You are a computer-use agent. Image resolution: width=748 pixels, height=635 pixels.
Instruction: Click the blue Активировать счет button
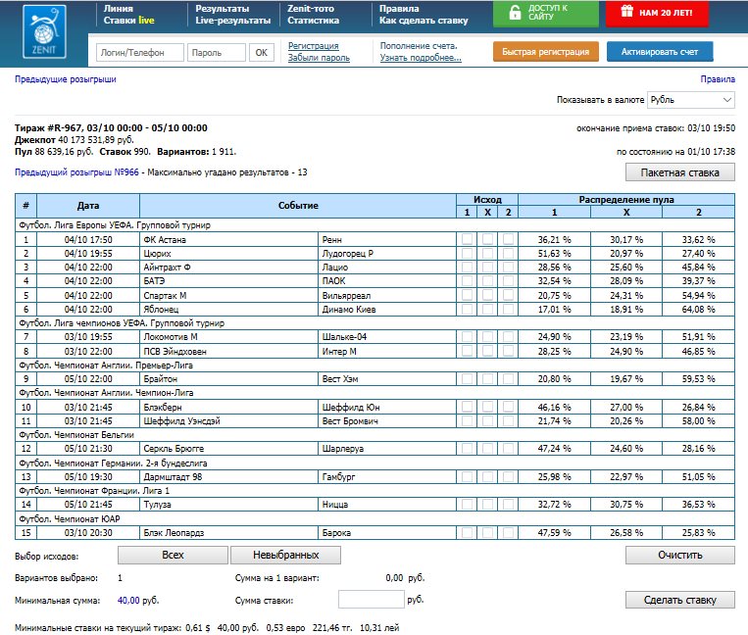click(x=660, y=52)
